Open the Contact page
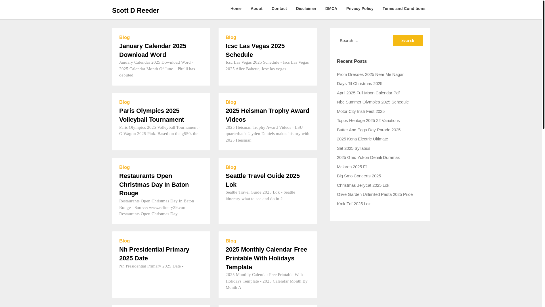The image size is (545, 307). (279, 9)
